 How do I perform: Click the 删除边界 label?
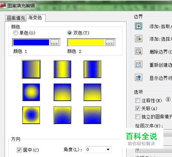161,52
